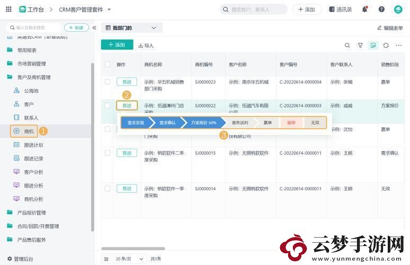Open the more options ellipsis
Viewport: 410px width, 265px height.
[x=399, y=45]
